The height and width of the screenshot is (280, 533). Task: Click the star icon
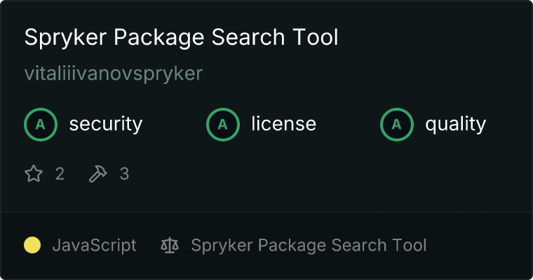pyautogui.click(x=34, y=174)
